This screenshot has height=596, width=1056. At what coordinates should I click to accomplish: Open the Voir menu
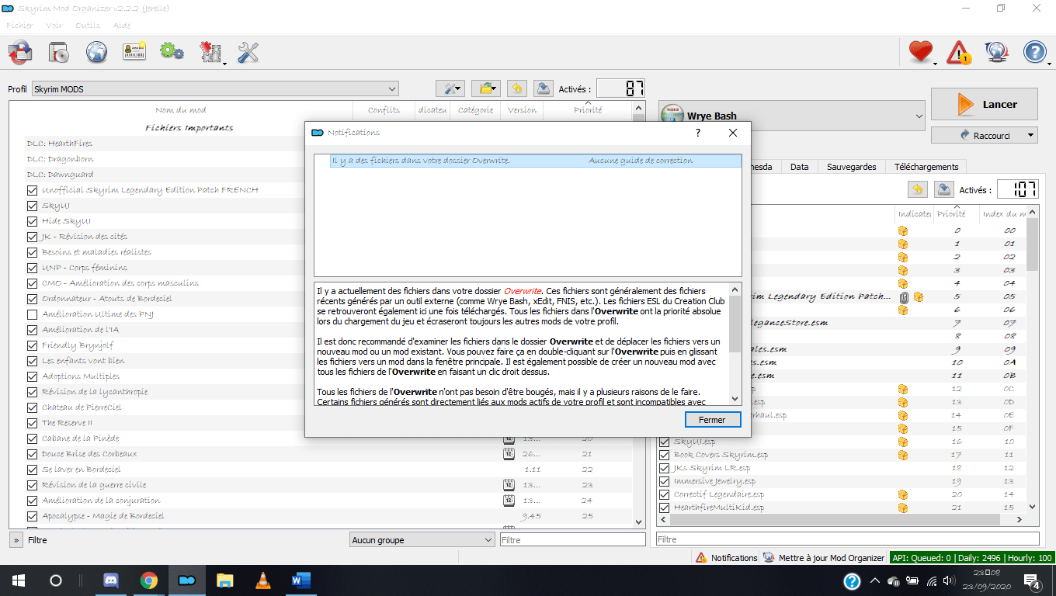click(x=54, y=25)
